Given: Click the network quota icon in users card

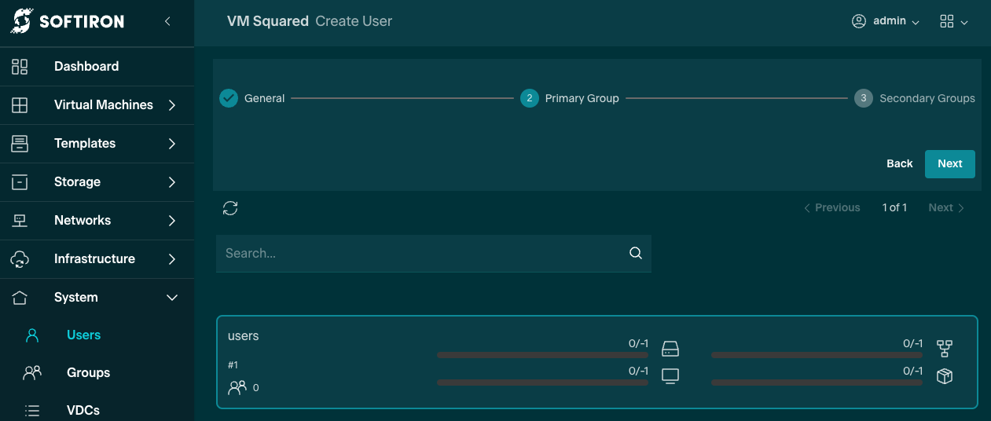Looking at the screenshot, I should pos(944,349).
